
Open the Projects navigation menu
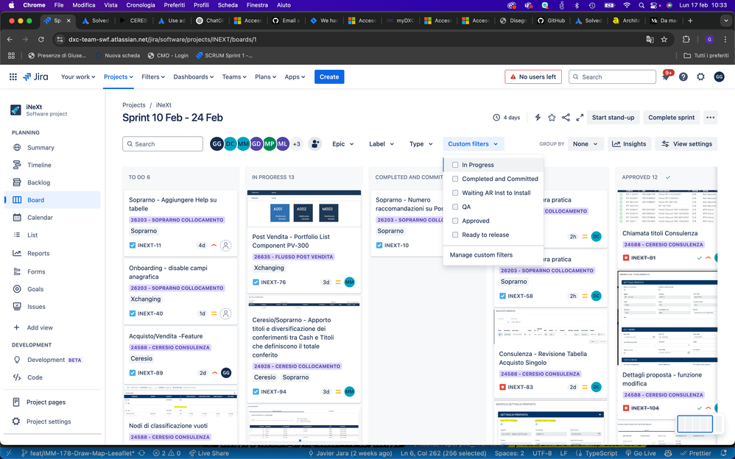[x=118, y=76]
